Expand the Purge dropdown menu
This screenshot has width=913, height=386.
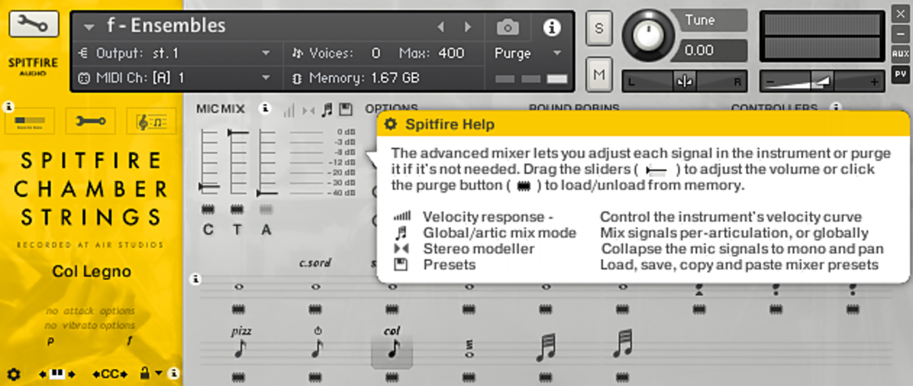point(528,53)
